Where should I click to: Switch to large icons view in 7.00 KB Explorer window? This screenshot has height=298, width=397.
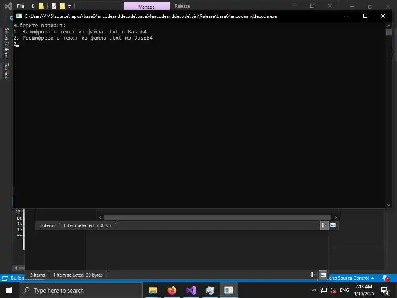pyautogui.click(x=333, y=225)
